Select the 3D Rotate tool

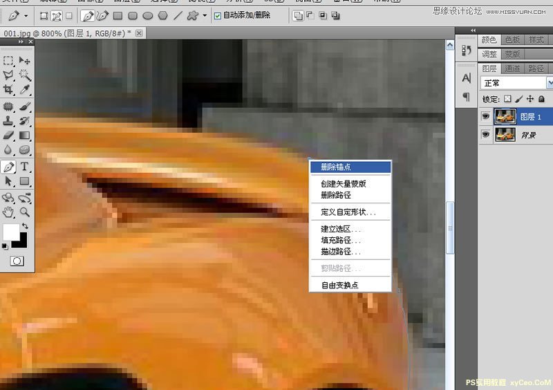pyautogui.click(x=8, y=198)
